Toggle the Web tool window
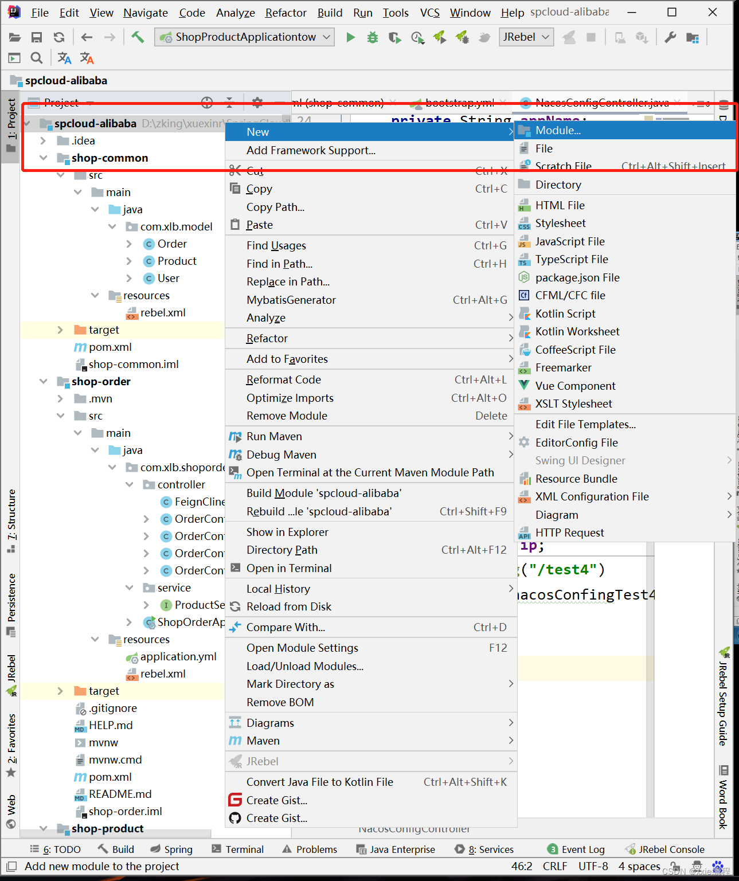Image resolution: width=739 pixels, height=881 pixels. 11,811
